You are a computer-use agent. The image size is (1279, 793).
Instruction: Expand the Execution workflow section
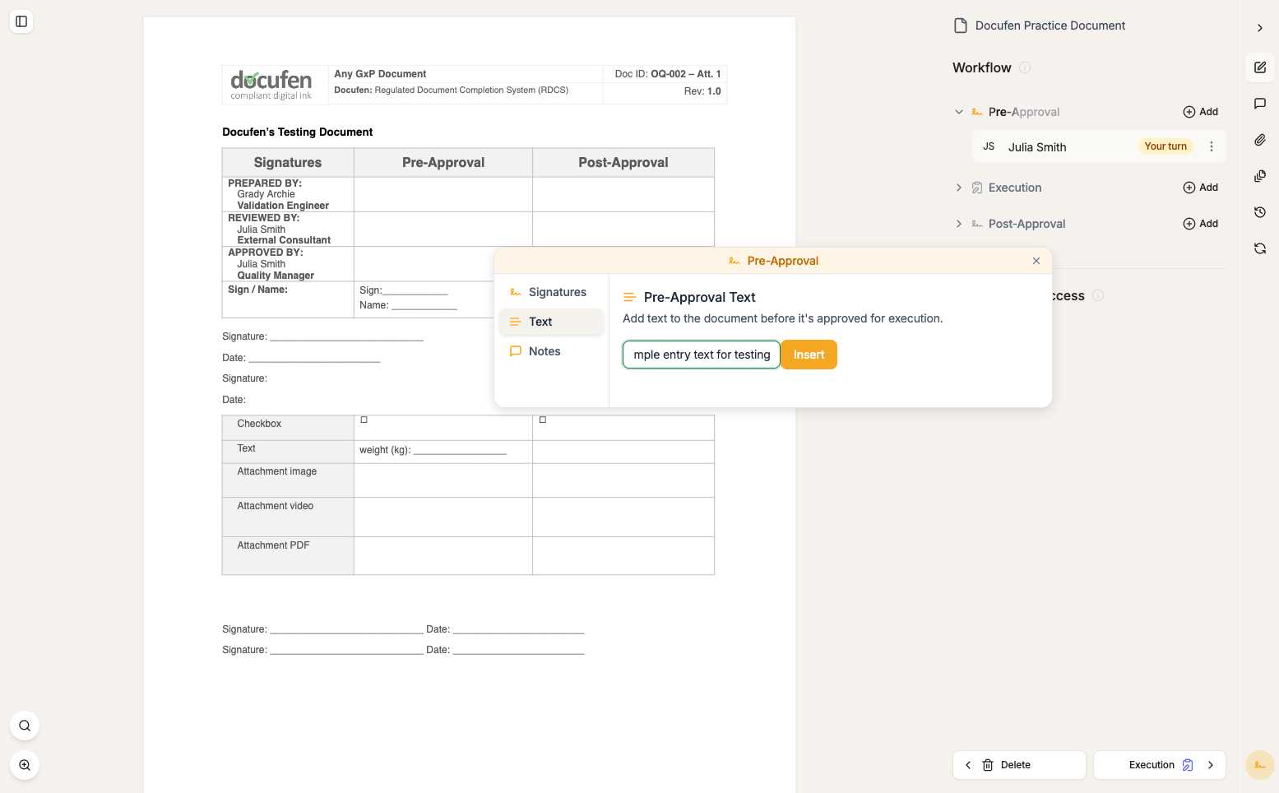(958, 188)
